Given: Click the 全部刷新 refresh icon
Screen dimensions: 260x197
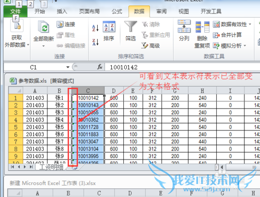Looking at the screenshot, I should [44, 27].
